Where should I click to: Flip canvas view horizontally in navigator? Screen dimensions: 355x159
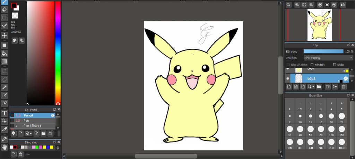click(x=343, y=4)
